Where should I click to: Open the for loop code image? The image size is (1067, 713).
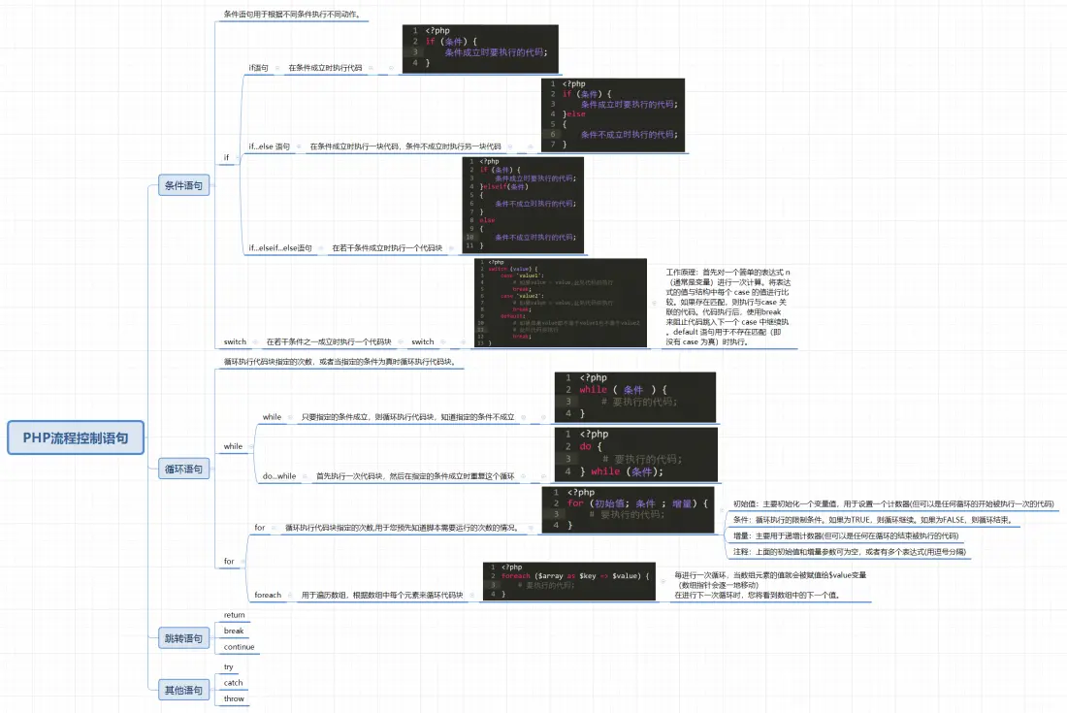[x=629, y=509]
